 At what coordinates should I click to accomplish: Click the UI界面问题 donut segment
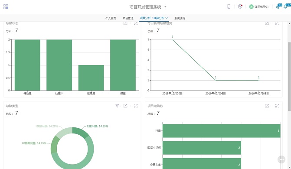[54, 145]
